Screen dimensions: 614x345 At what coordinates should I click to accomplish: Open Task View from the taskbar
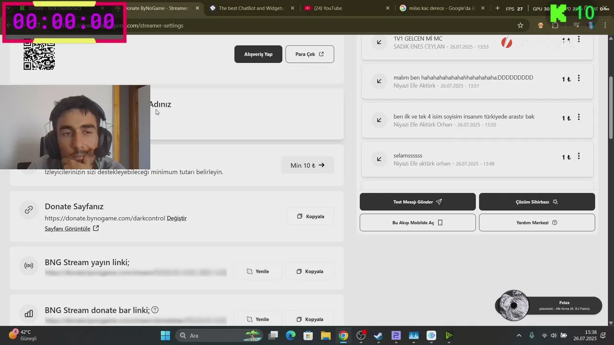click(x=273, y=335)
